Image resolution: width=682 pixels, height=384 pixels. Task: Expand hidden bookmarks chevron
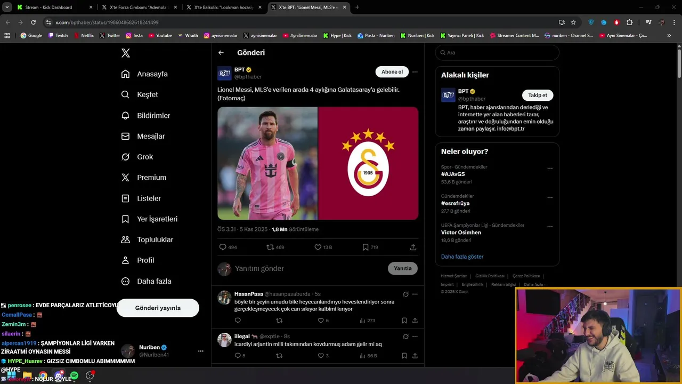coord(669,36)
